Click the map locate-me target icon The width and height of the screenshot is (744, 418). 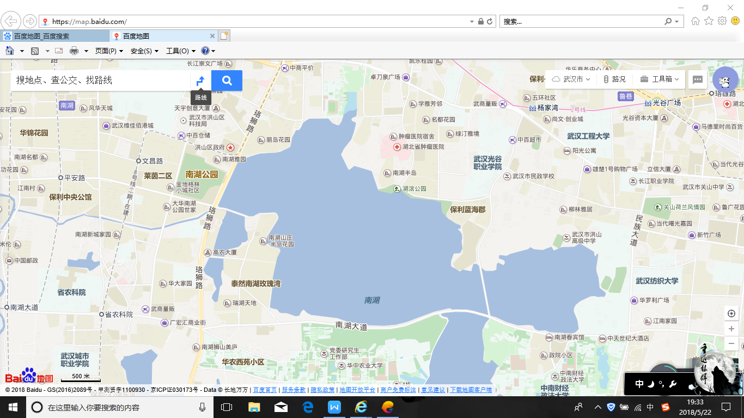click(x=731, y=313)
